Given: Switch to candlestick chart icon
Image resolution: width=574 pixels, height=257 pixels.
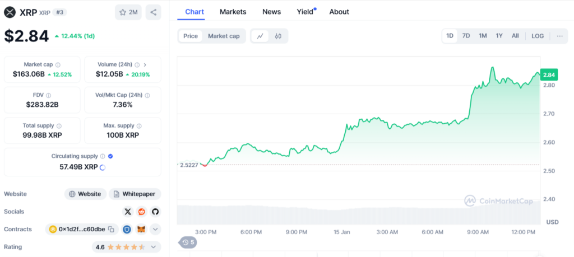Looking at the screenshot, I should tap(278, 36).
